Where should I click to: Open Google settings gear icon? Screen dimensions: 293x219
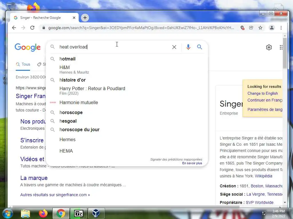[x=269, y=47]
